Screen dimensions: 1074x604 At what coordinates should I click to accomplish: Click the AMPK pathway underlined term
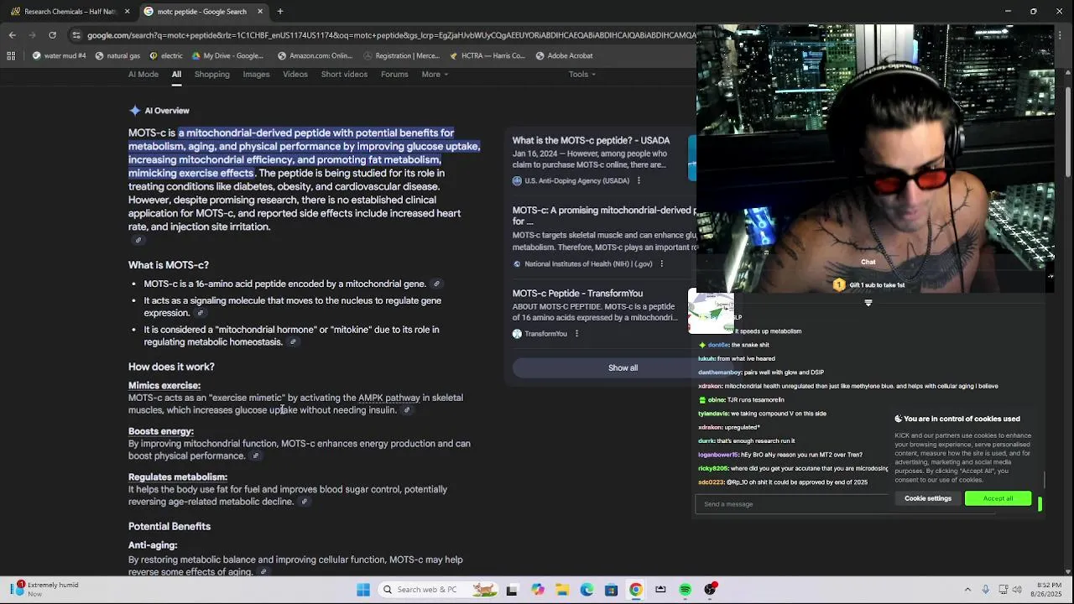click(389, 398)
